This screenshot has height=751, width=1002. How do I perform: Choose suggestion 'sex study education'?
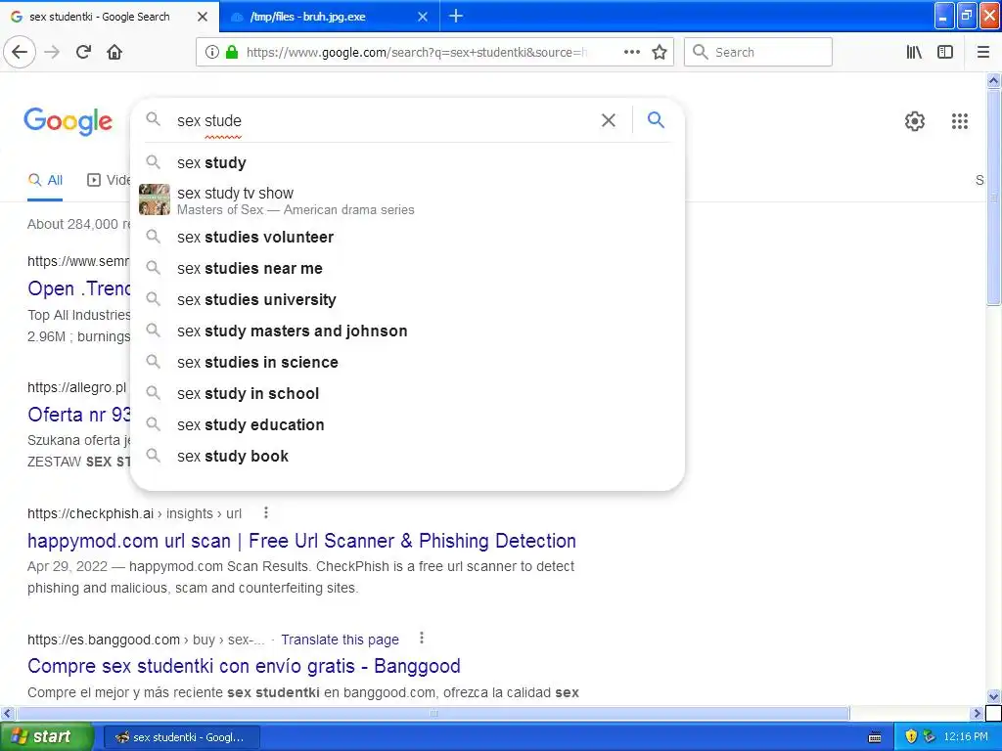407,424
